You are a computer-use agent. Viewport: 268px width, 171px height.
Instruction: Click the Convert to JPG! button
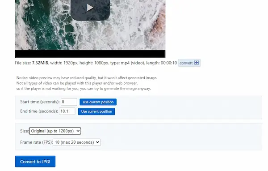pos(35,162)
